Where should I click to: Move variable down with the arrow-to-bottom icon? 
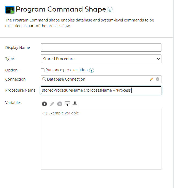click(x=75, y=104)
